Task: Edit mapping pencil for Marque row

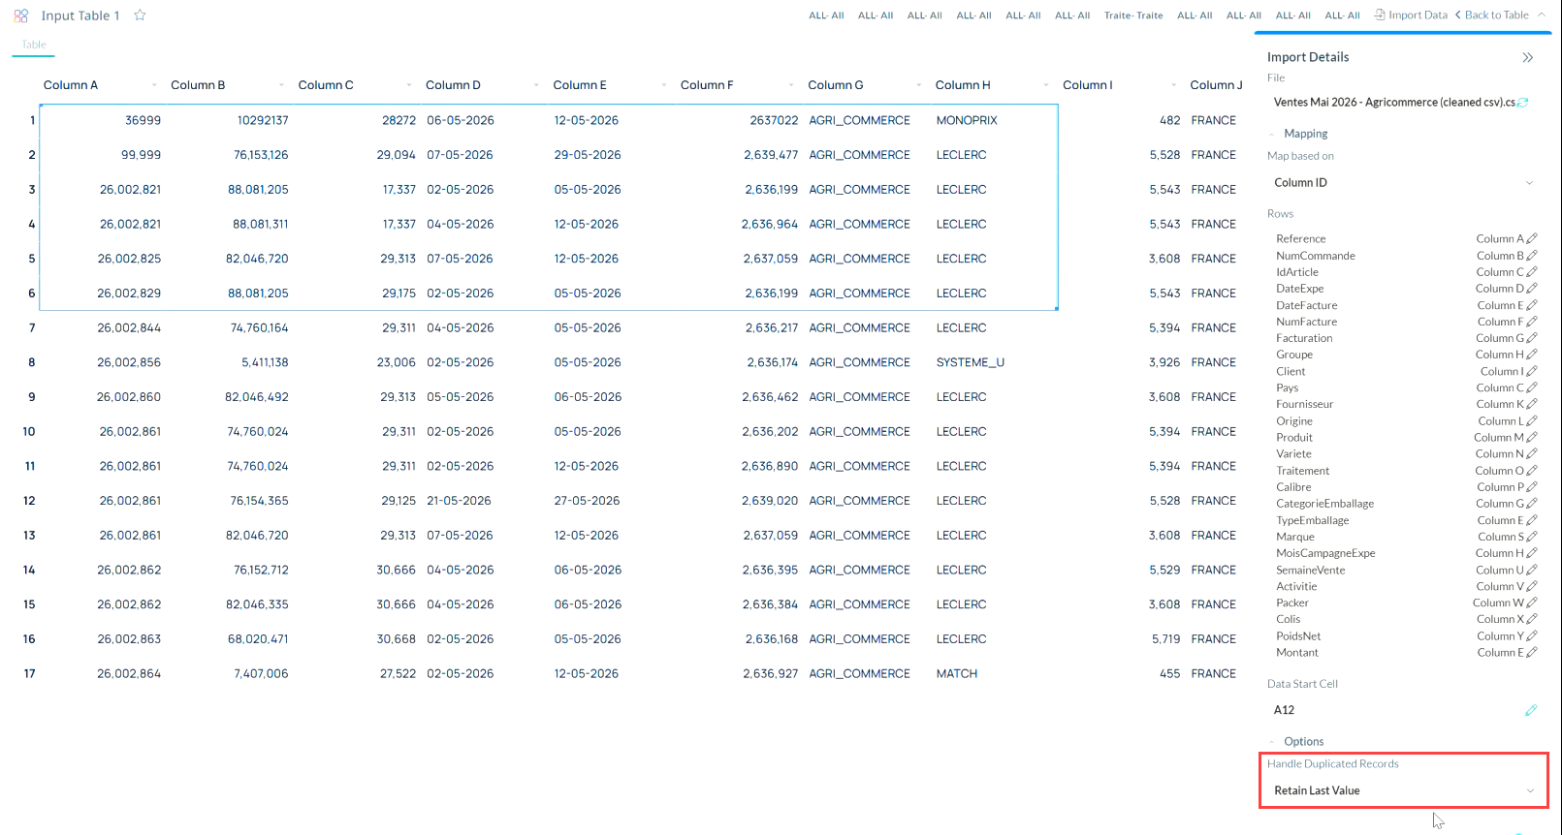Action: click(x=1532, y=537)
